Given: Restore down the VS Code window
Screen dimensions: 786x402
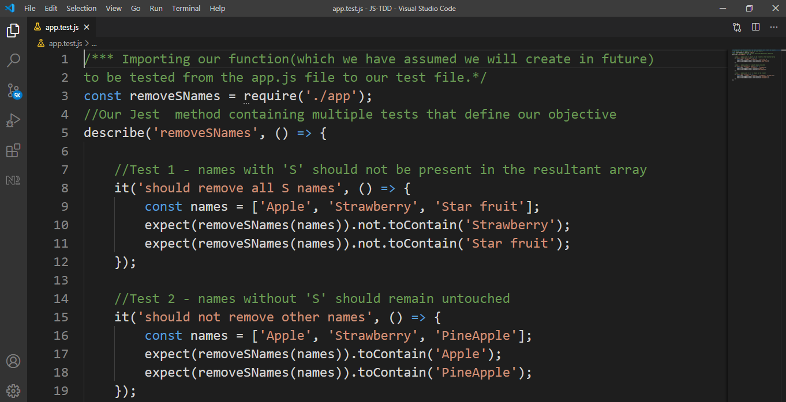Looking at the screenshot, I should 749,8.
